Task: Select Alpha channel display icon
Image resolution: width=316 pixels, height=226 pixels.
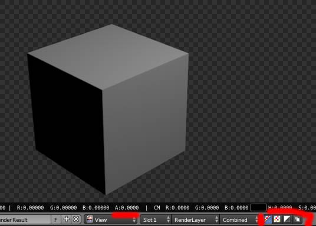Action: [x=287, y=220]
